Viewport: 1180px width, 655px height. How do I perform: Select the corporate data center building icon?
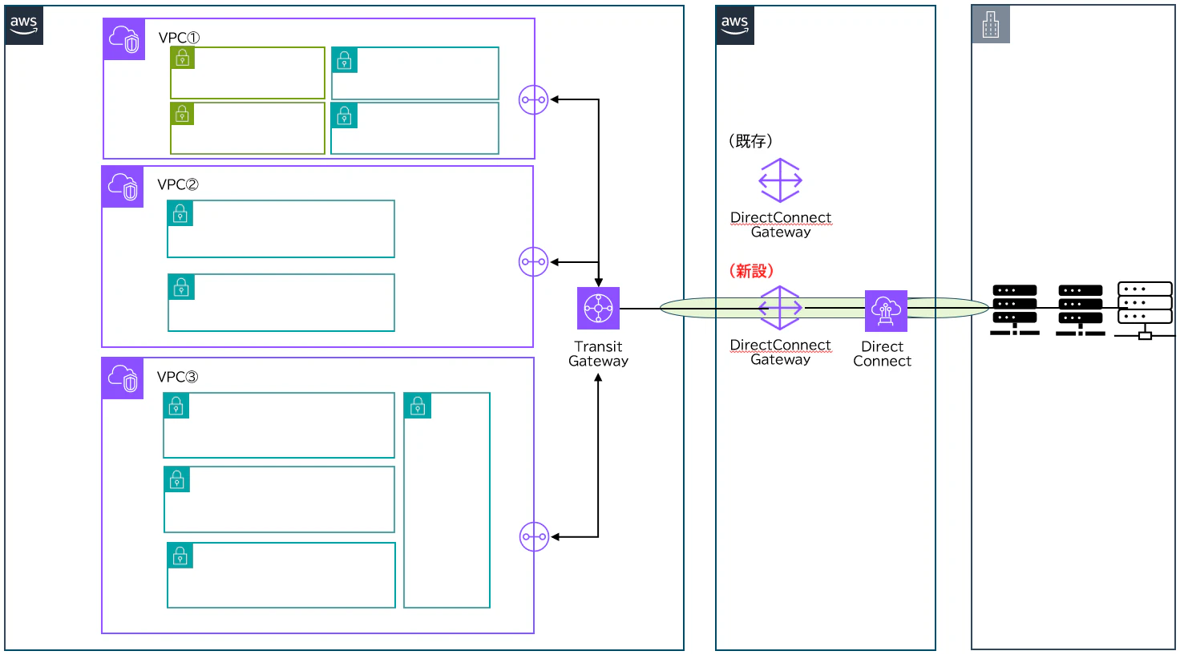pyautogui.click(x=991, y=25)
